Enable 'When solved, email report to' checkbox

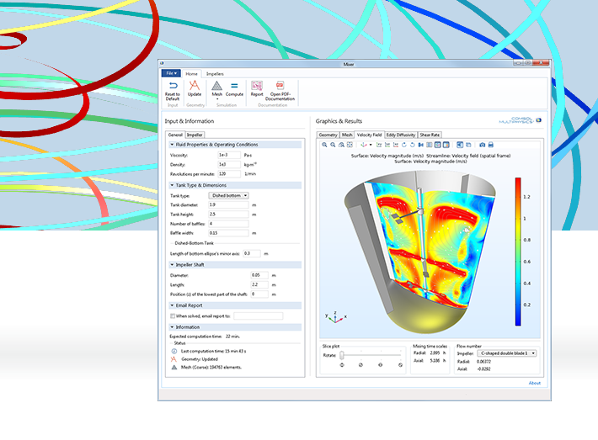tap(173, 315)
